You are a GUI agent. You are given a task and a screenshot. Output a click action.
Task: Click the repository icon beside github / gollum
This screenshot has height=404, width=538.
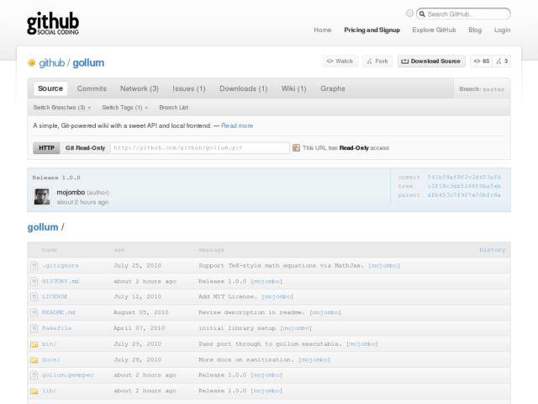[x=32, y=62]
